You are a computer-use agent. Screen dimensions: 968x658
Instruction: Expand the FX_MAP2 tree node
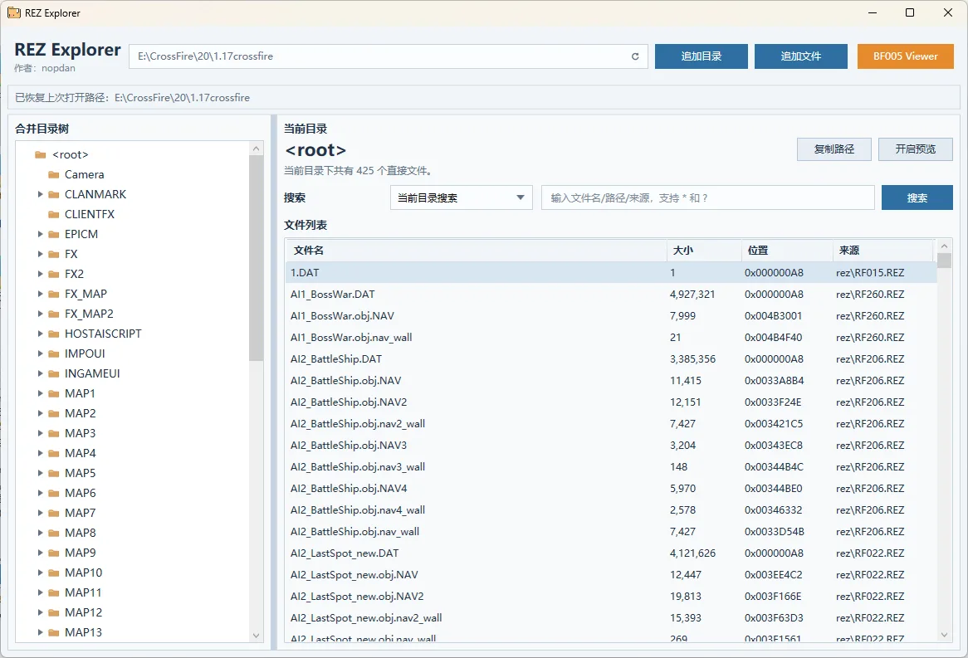pos(40,314)
